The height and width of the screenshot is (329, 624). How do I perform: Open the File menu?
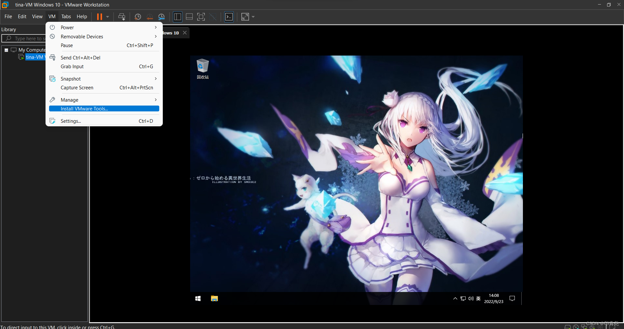click(8, 17)
